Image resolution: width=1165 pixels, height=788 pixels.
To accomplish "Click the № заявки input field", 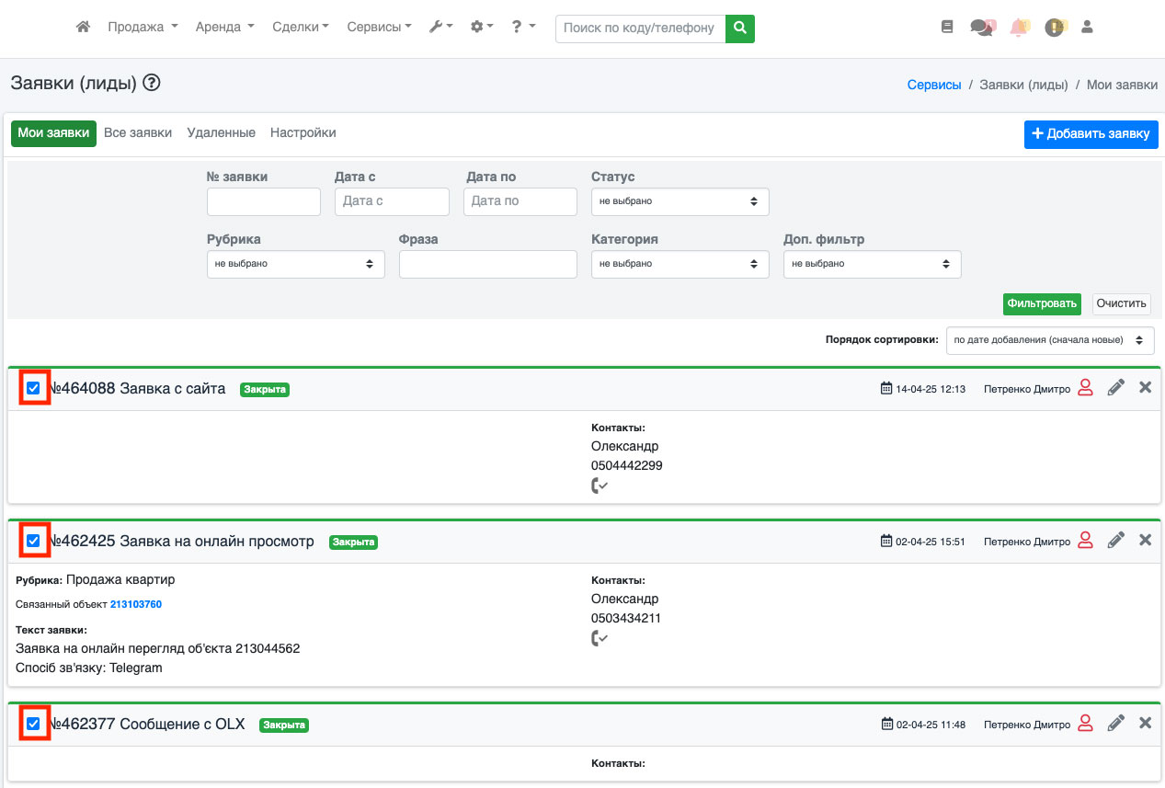I will (x=263, y=201).
